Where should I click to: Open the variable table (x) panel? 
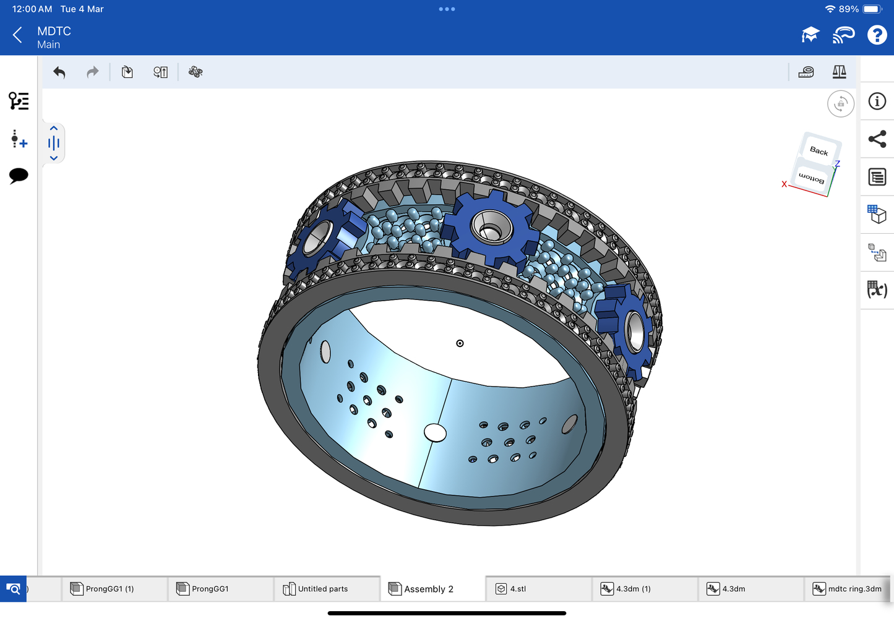click(x=877, y=289)
